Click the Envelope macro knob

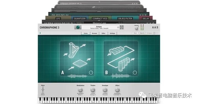pyautogui.click(x=105, y=90)
